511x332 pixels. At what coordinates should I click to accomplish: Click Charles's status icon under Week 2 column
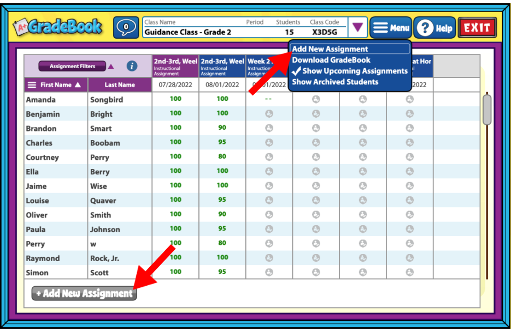(269, 142)
